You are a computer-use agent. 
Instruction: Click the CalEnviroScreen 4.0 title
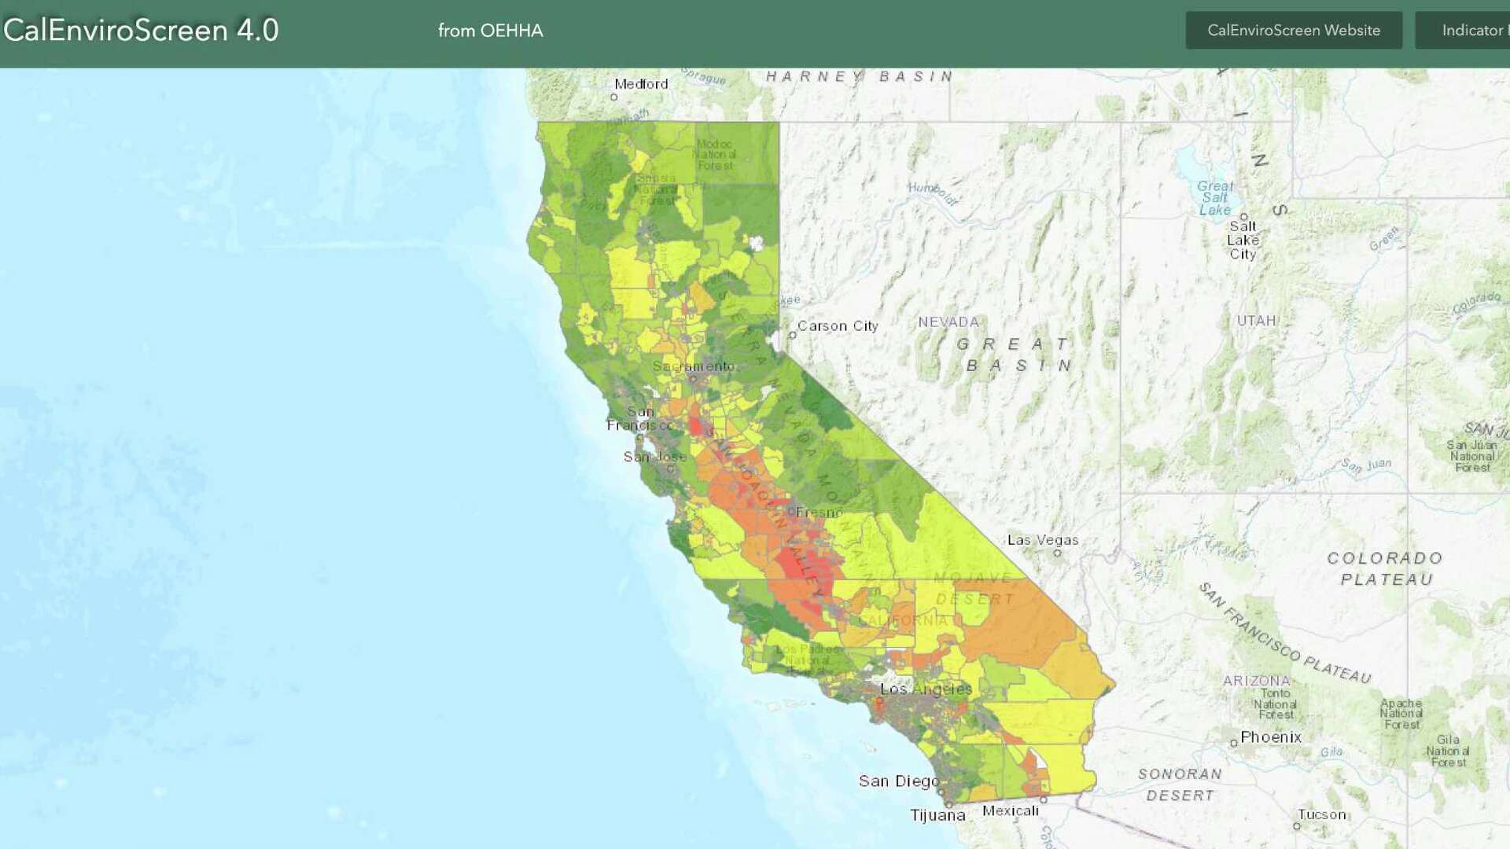point(141,30)
